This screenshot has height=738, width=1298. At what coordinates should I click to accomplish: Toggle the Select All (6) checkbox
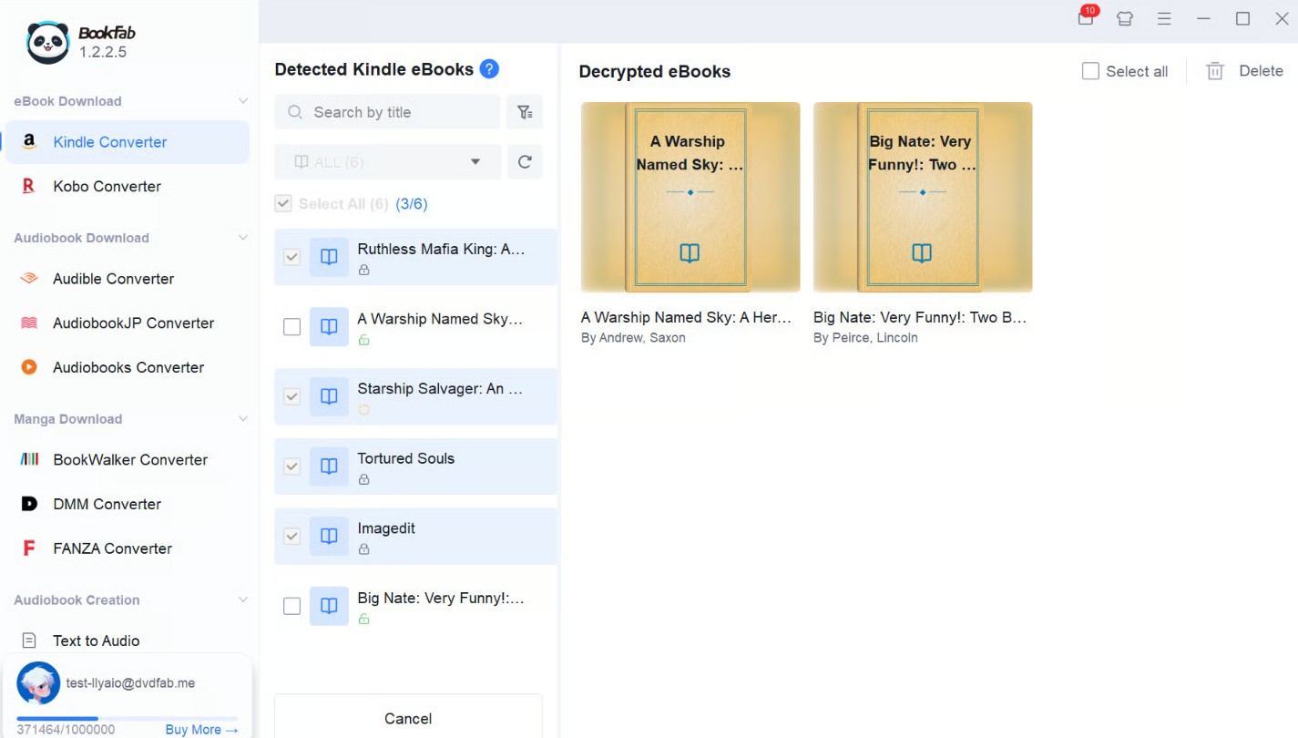[283, 204]
